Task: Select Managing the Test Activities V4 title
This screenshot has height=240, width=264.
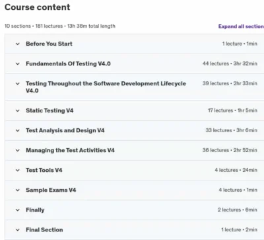Action: (70, 150)
